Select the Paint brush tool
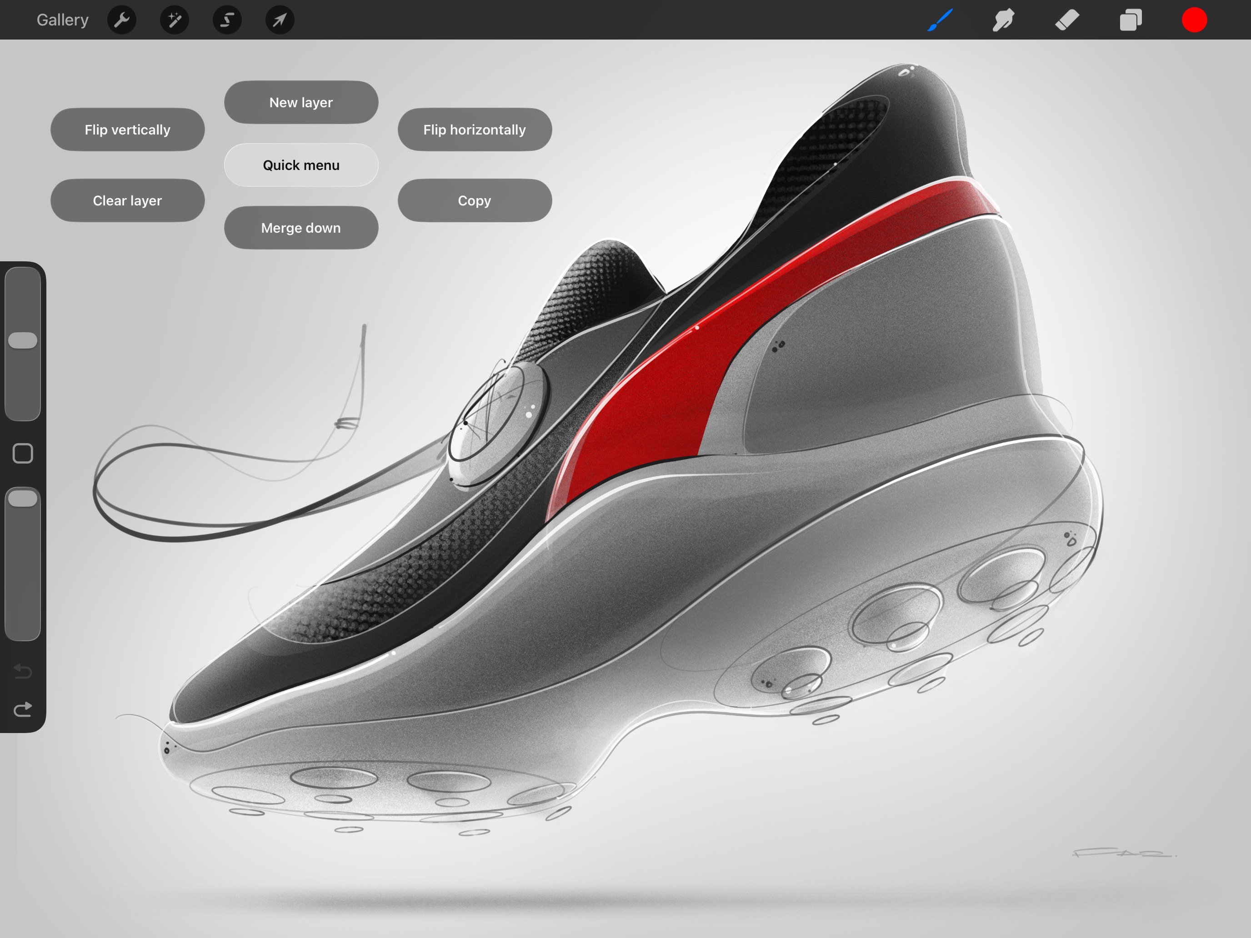This screenshot has width=1251, height=938. coord(940,20)
